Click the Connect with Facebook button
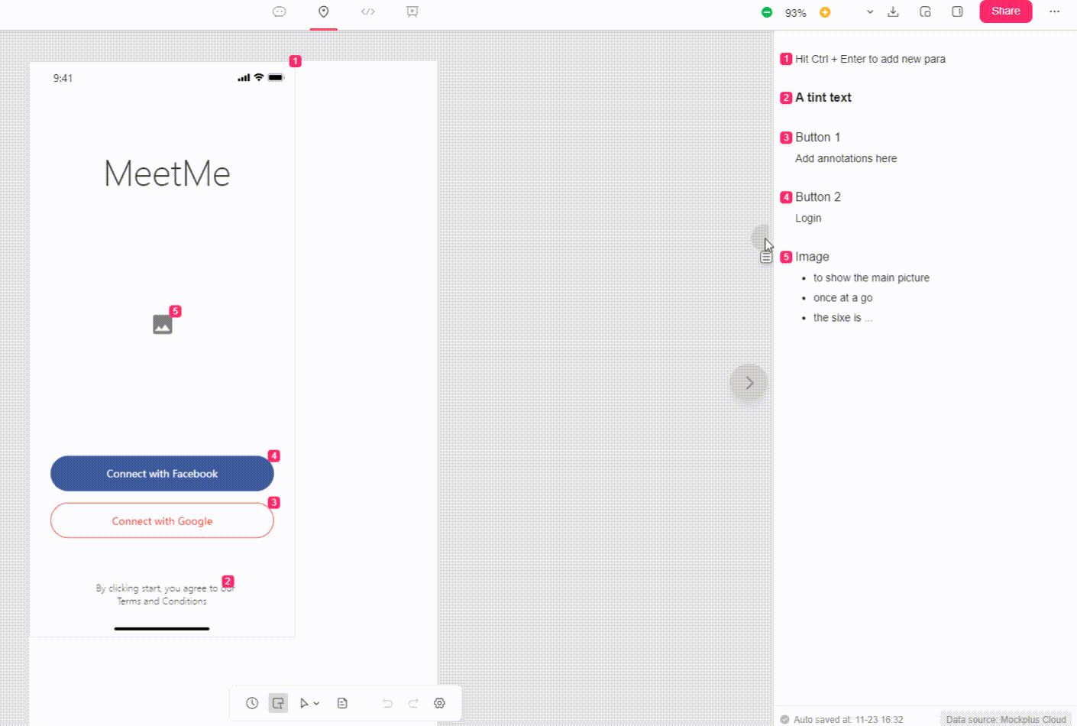The height and width of the screenshot is (726, 1077). 162,474
